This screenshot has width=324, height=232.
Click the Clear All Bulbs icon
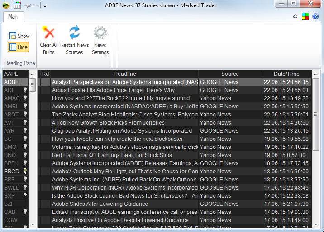tap(48, 32)
